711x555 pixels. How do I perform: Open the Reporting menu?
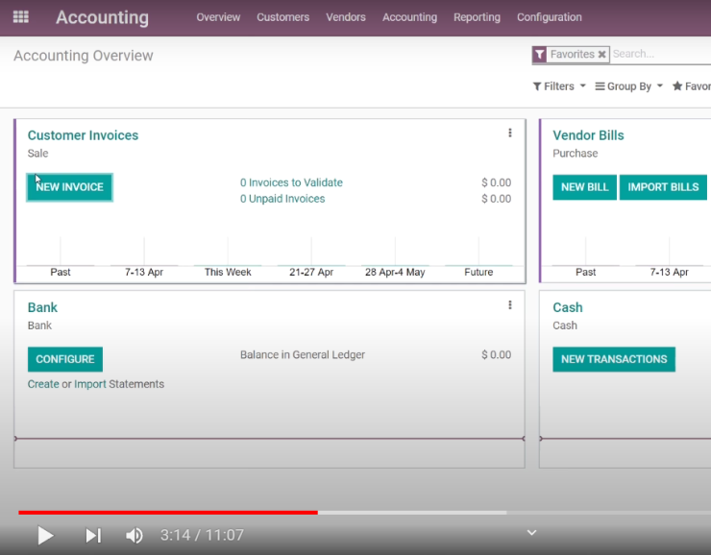pyautogui.click(x=477, y=17)
